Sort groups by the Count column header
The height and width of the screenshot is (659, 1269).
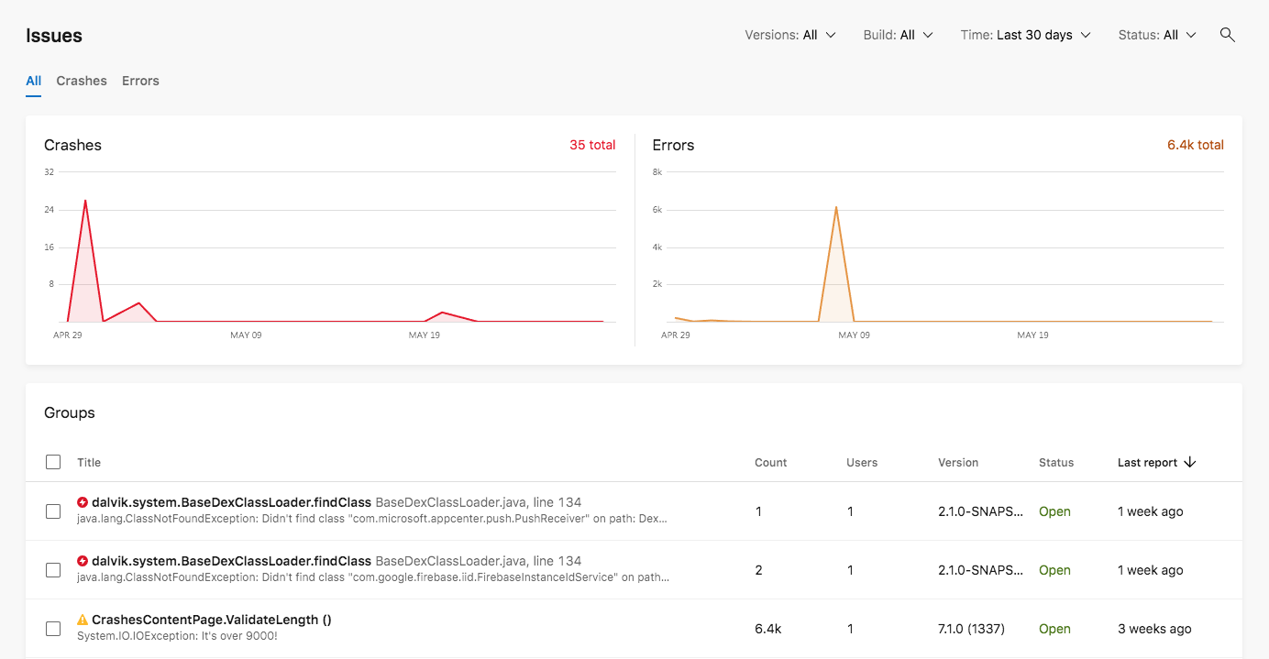pyautogui.click(x=770, y=462)
